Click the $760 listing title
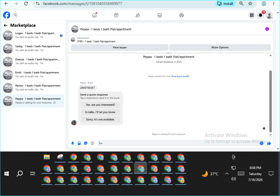Viewport: 280px width, 196px height. click(x=96, y=41)
